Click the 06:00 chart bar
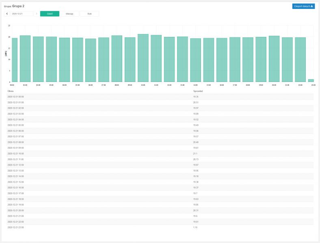 91,60
